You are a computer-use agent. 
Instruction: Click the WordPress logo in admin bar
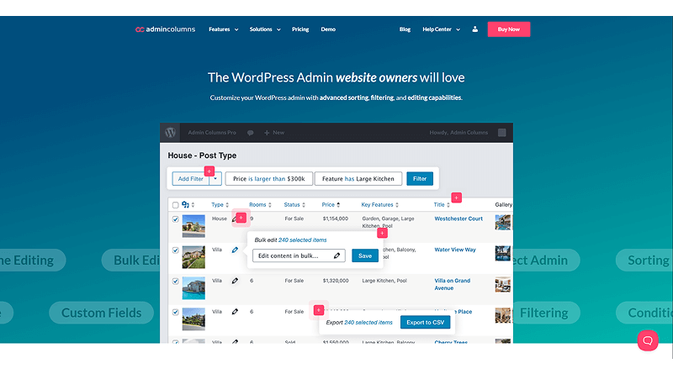(171, 133)
